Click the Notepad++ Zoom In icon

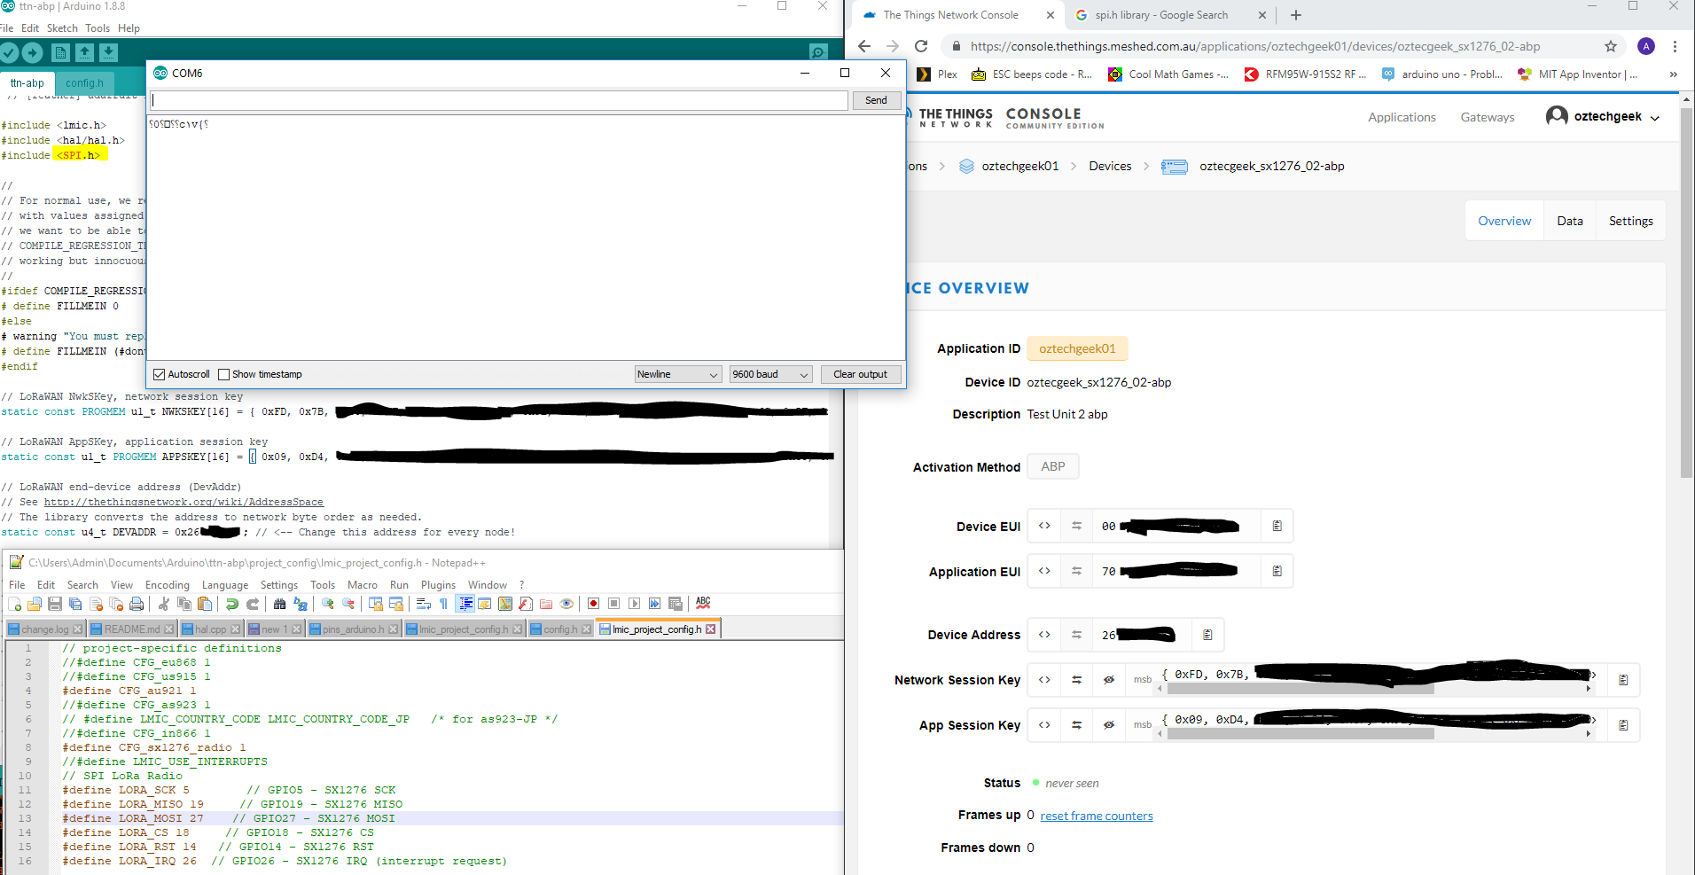(x=328, y=604)
